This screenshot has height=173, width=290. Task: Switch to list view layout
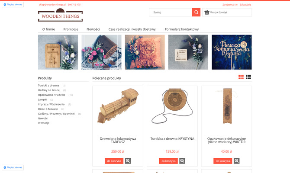tap(248, 77)
